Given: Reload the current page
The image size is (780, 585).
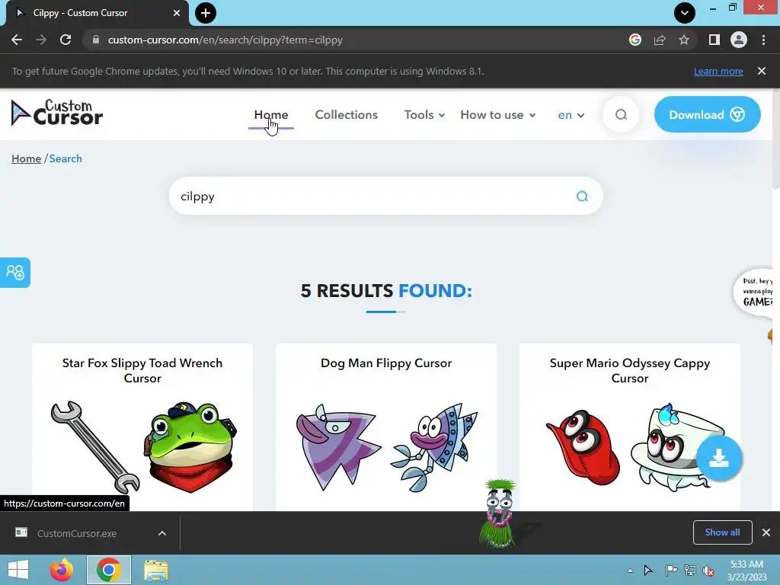Looking at the screenshot, I should pos(66,40).
